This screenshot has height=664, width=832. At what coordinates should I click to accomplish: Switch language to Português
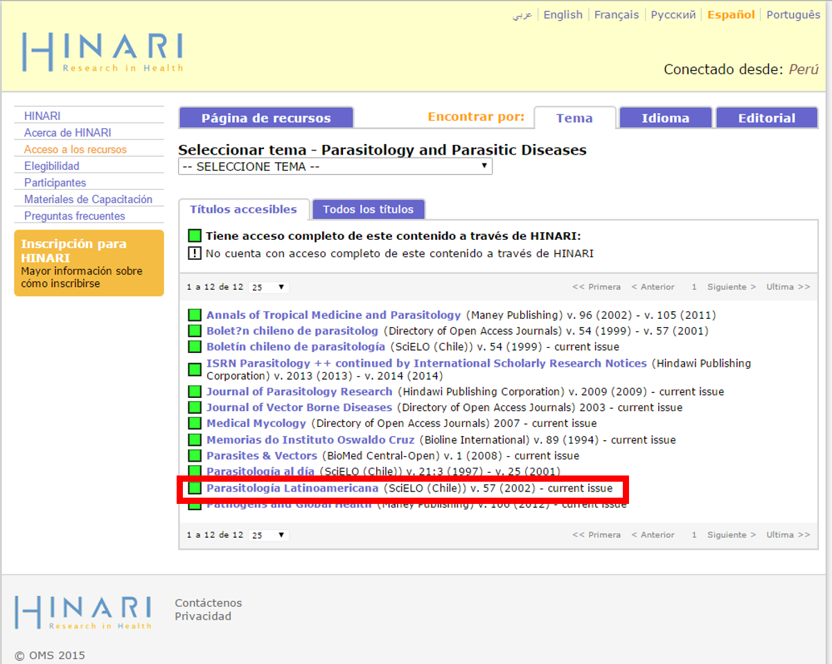(x=793, y=15)
